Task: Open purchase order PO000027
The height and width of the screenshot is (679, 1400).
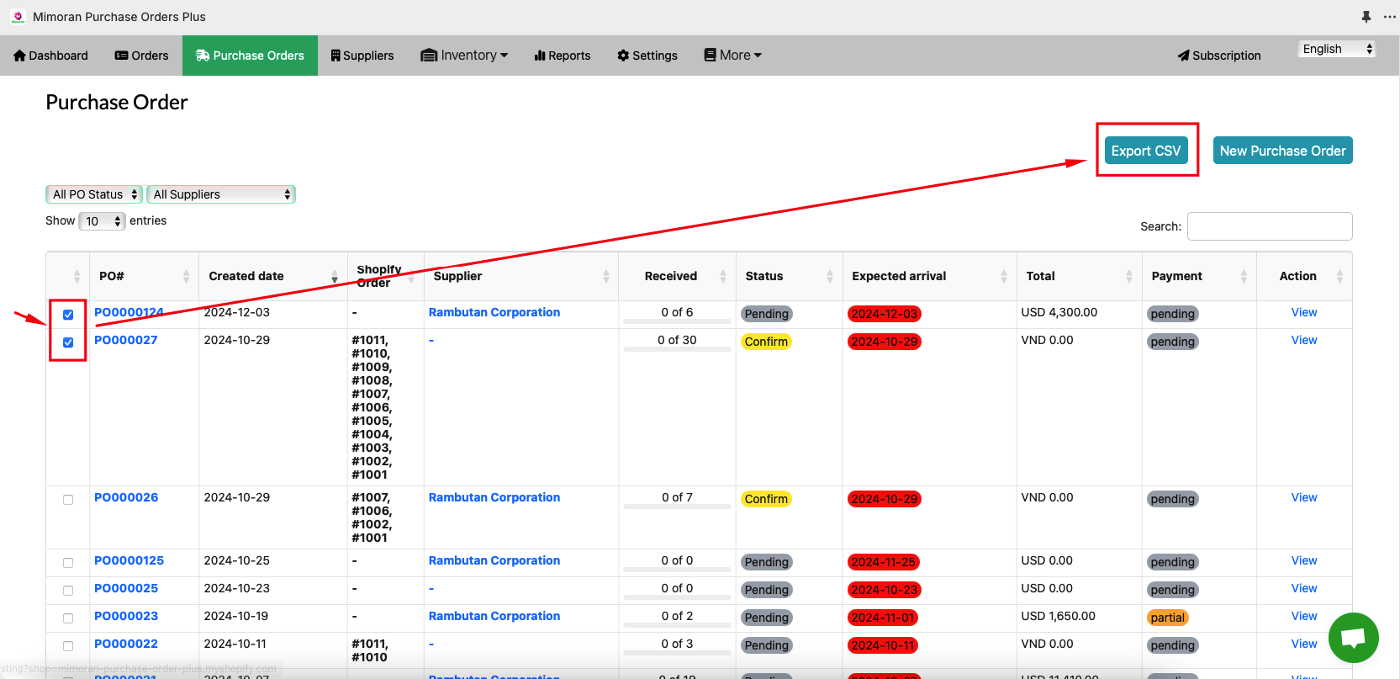Action: pos(125,340)
